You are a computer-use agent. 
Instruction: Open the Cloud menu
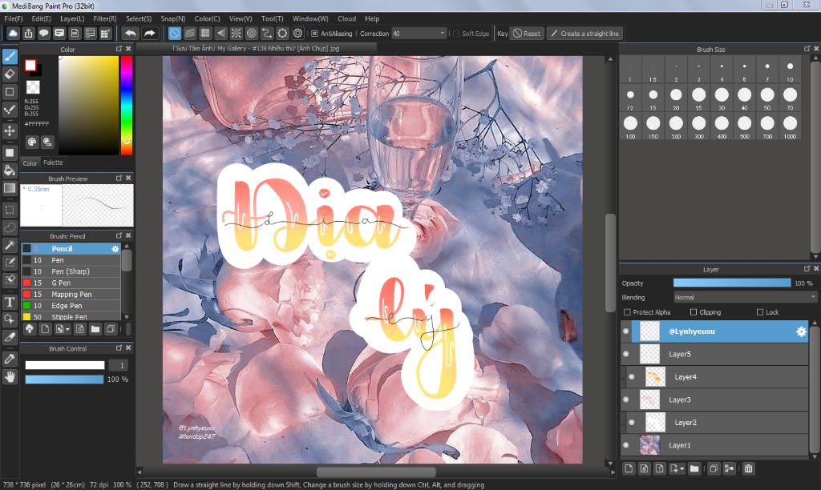tap(346, 18)
